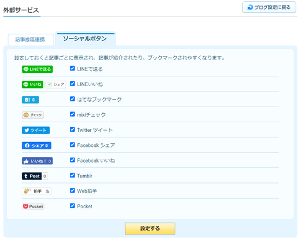Click the green LINEで送る button icon
Screen dimensions: 301x242
pyautogui.click(x=37, y=69)
